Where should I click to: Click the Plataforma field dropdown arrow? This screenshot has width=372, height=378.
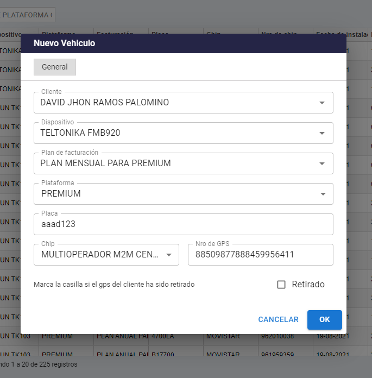322,194
